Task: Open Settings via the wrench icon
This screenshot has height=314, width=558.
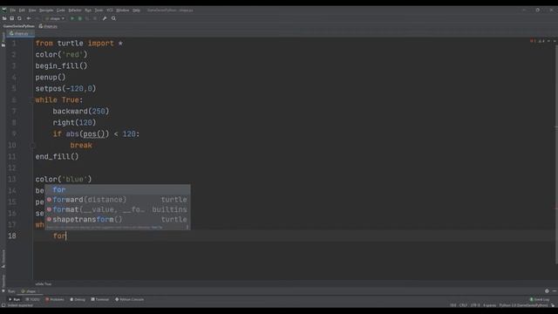Action: [x=105, y=18]
